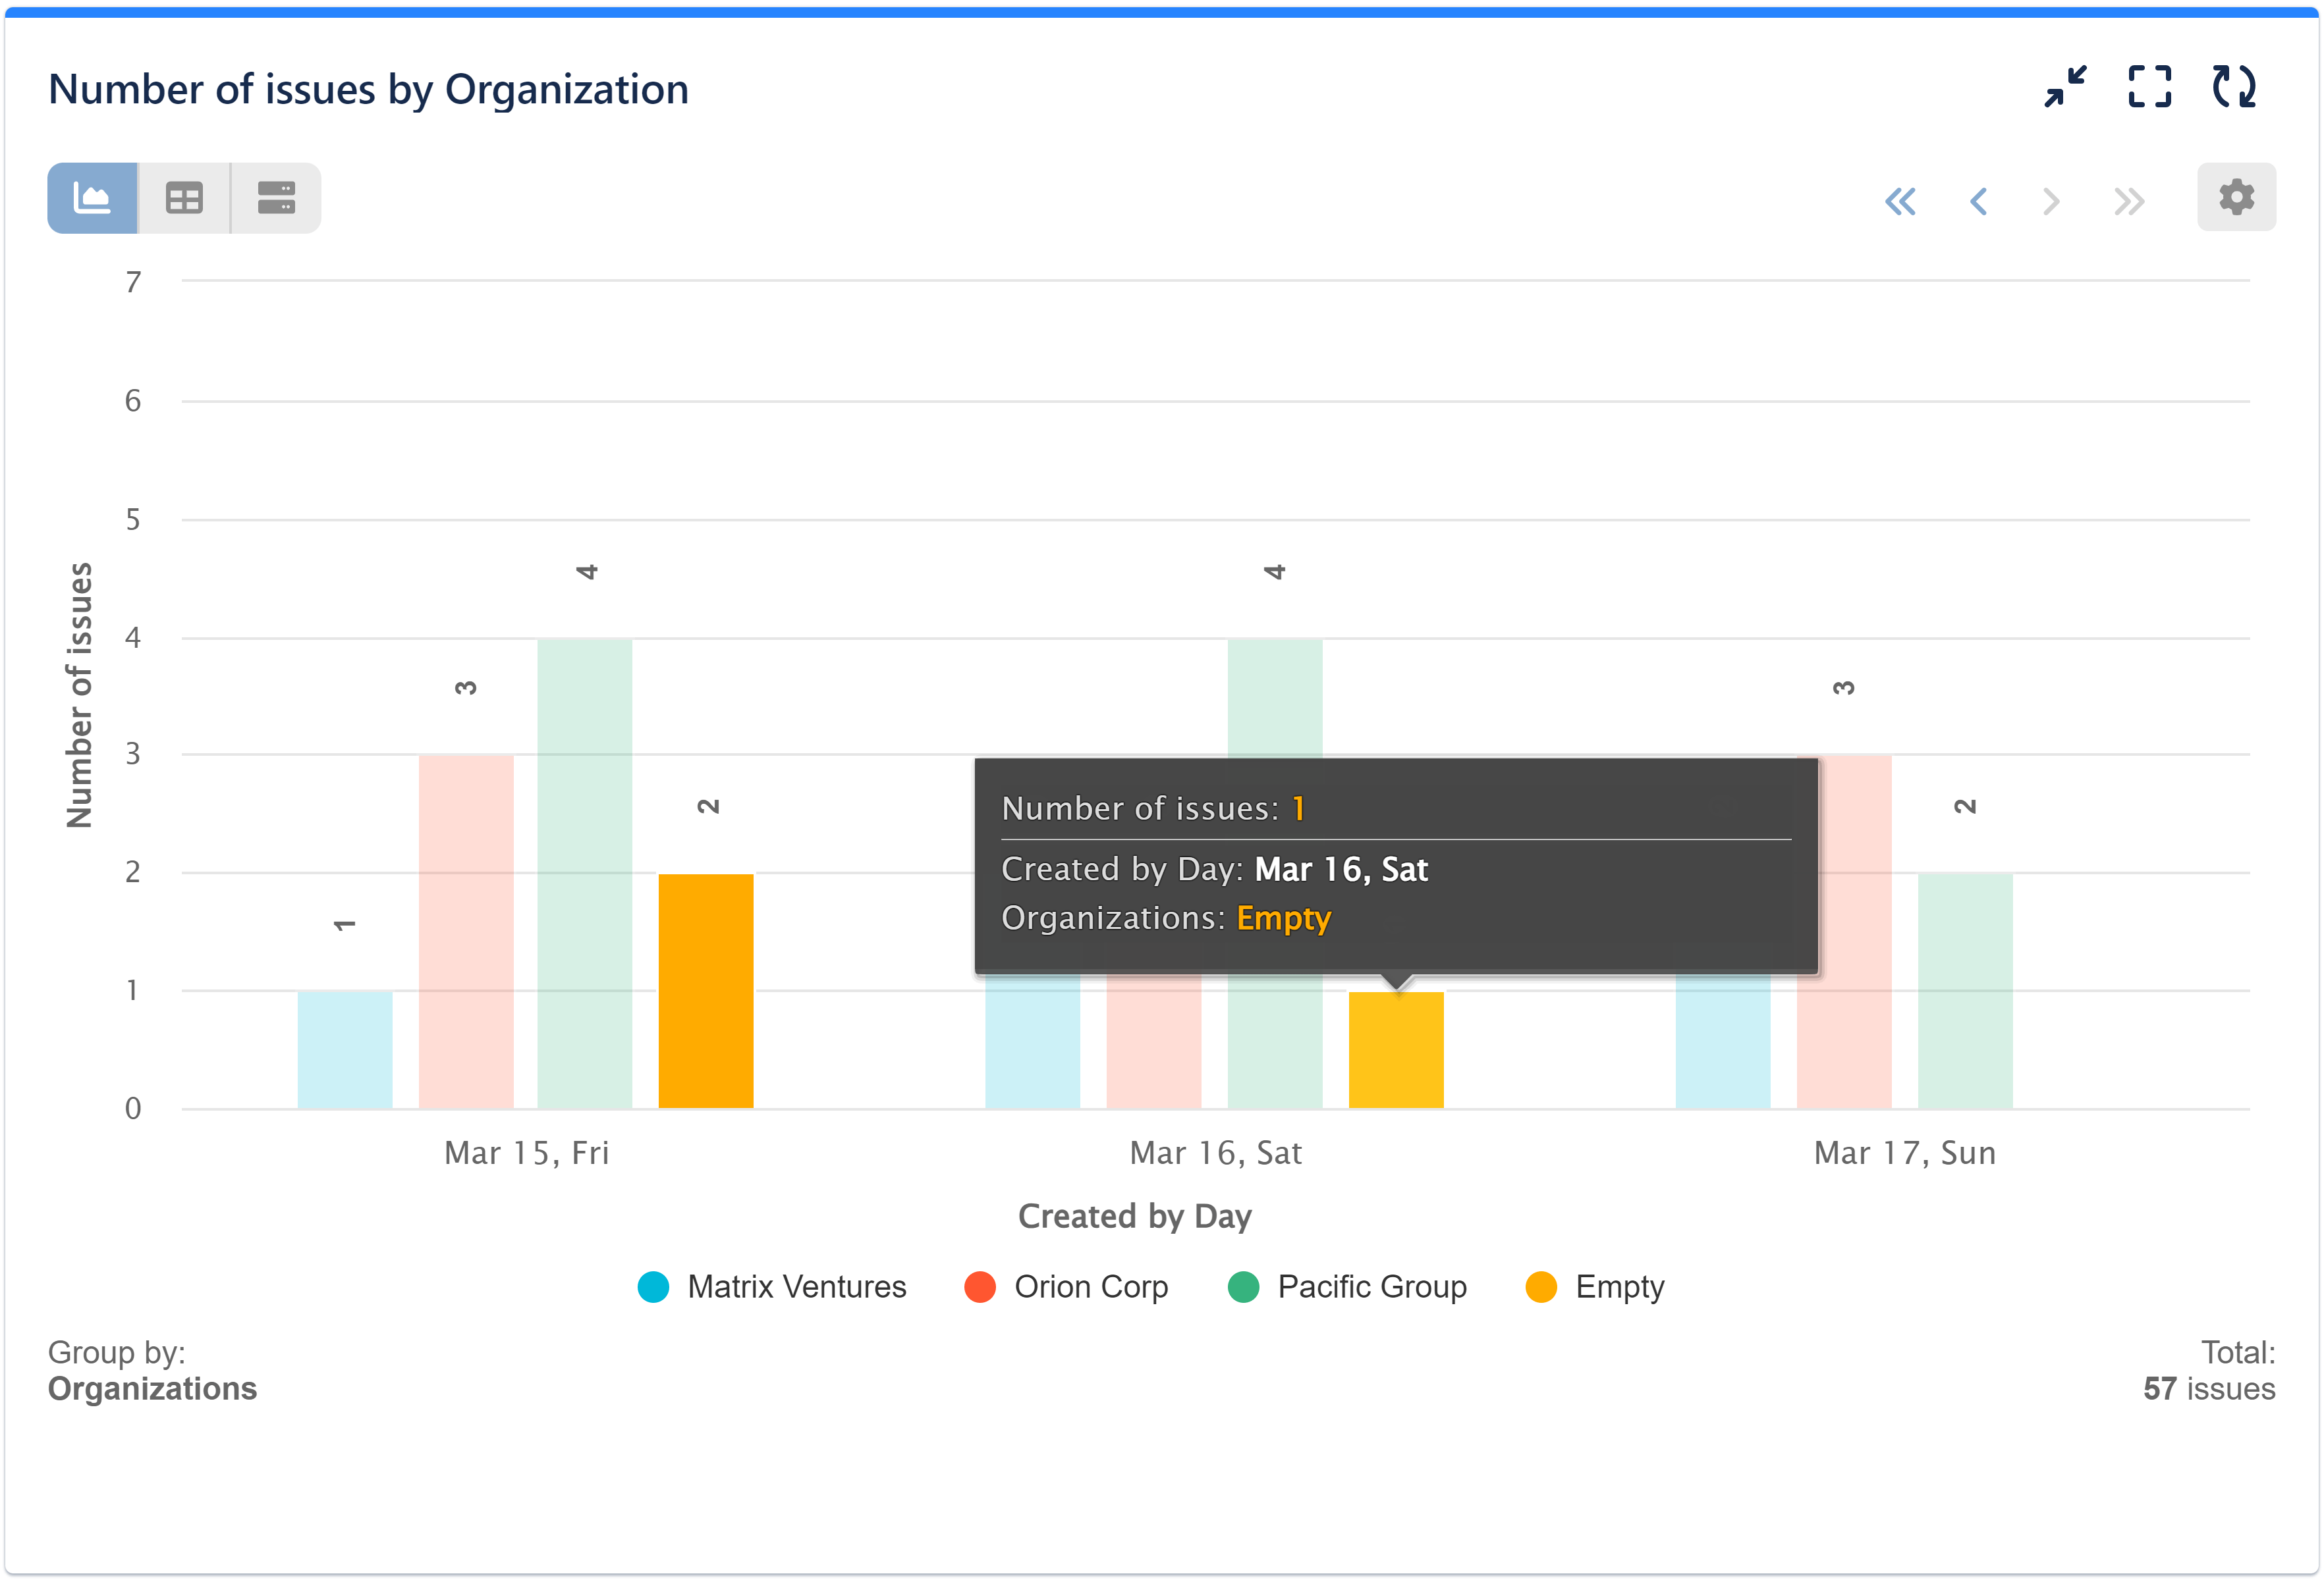The height and width of the screenshot is (1582, 2324).
Task: Switch to the table view
Action: [183, 197]
